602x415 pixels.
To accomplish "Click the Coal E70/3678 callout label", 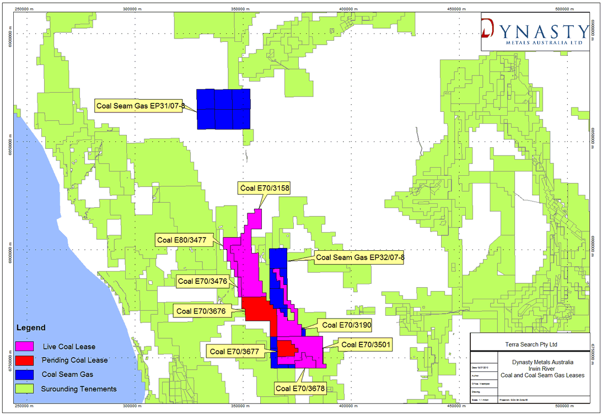I will [300, 389].
